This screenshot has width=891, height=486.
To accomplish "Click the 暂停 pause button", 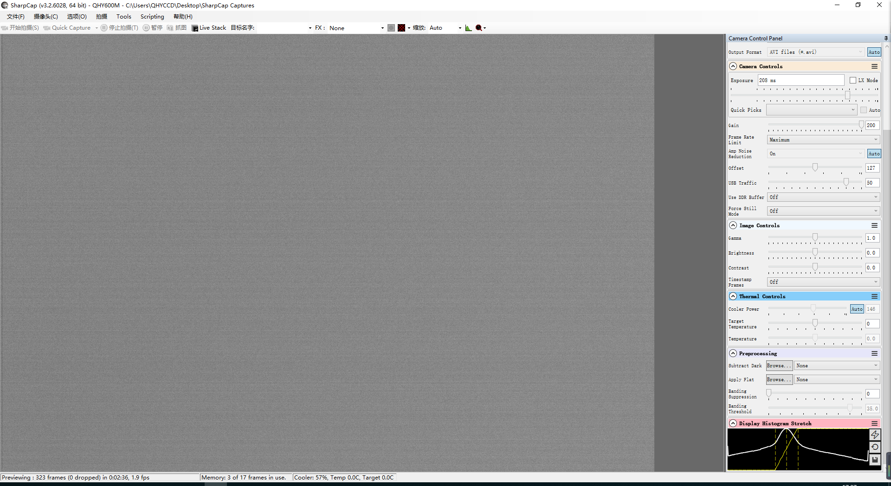I will (153, 28).
